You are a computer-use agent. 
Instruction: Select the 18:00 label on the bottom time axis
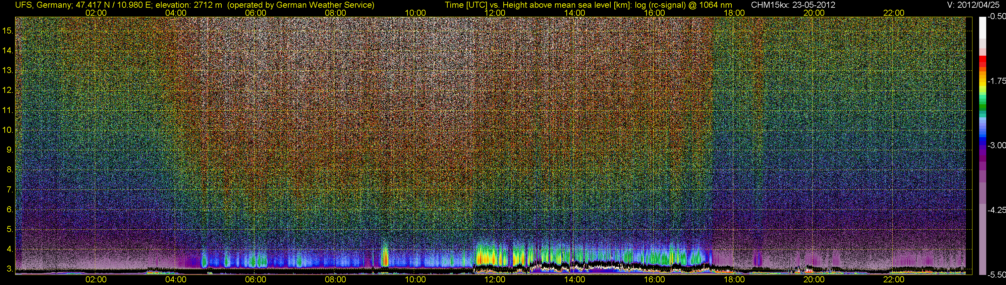(734, 280)
